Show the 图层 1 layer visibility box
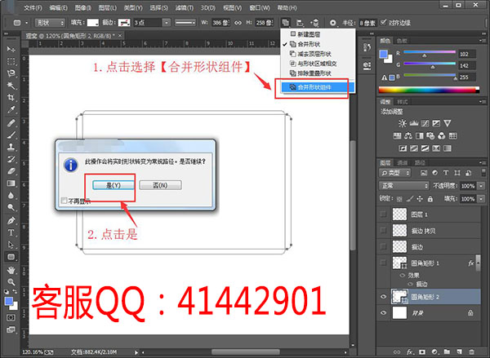 click(x=384, y=214)
